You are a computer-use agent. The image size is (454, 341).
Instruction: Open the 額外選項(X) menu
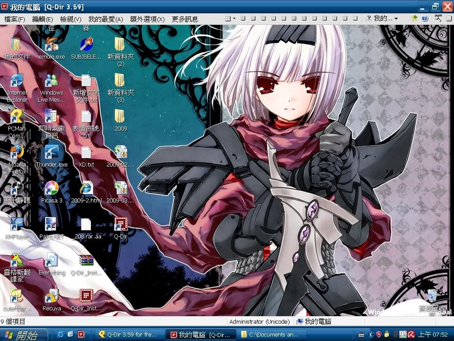pos(147,19)
